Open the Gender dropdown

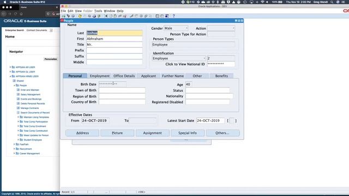coord(186,28)
